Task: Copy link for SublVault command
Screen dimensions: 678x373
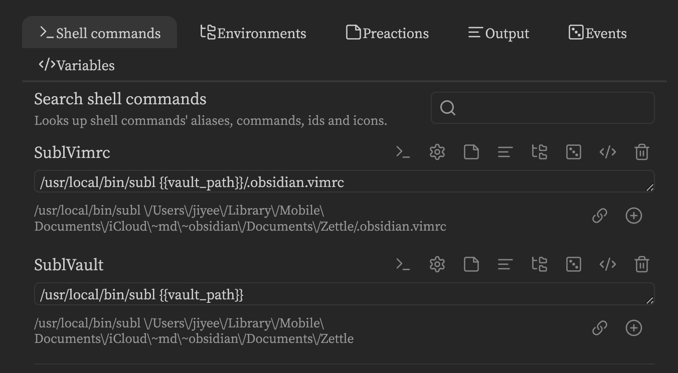Action: [x=600, y=328]
